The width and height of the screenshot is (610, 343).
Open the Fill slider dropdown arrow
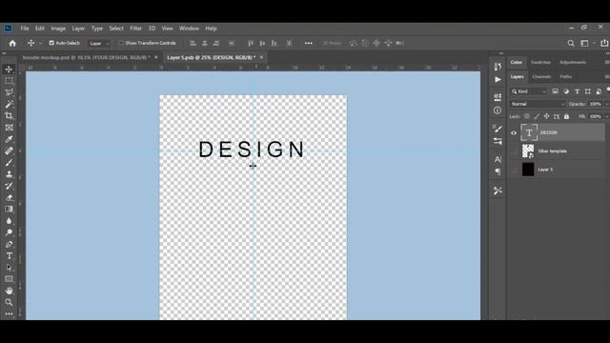tap(606, 116)
